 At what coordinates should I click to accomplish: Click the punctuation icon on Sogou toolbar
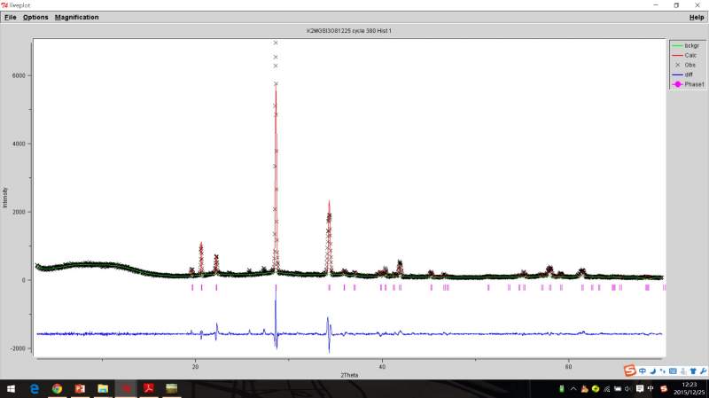coord(662,371)
